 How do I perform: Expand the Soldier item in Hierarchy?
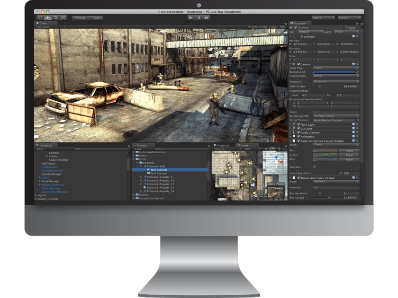coord(47,157)
